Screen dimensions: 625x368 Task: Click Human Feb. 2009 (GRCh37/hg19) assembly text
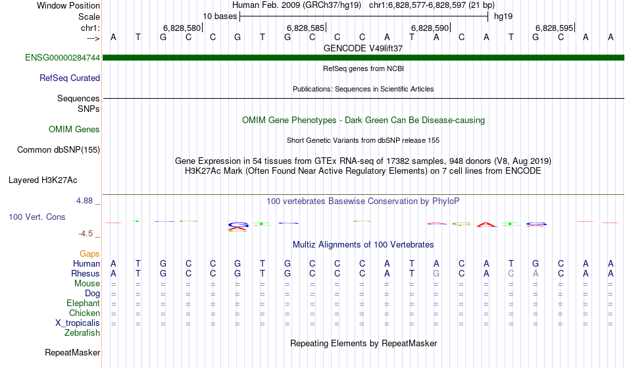[297, 5]
